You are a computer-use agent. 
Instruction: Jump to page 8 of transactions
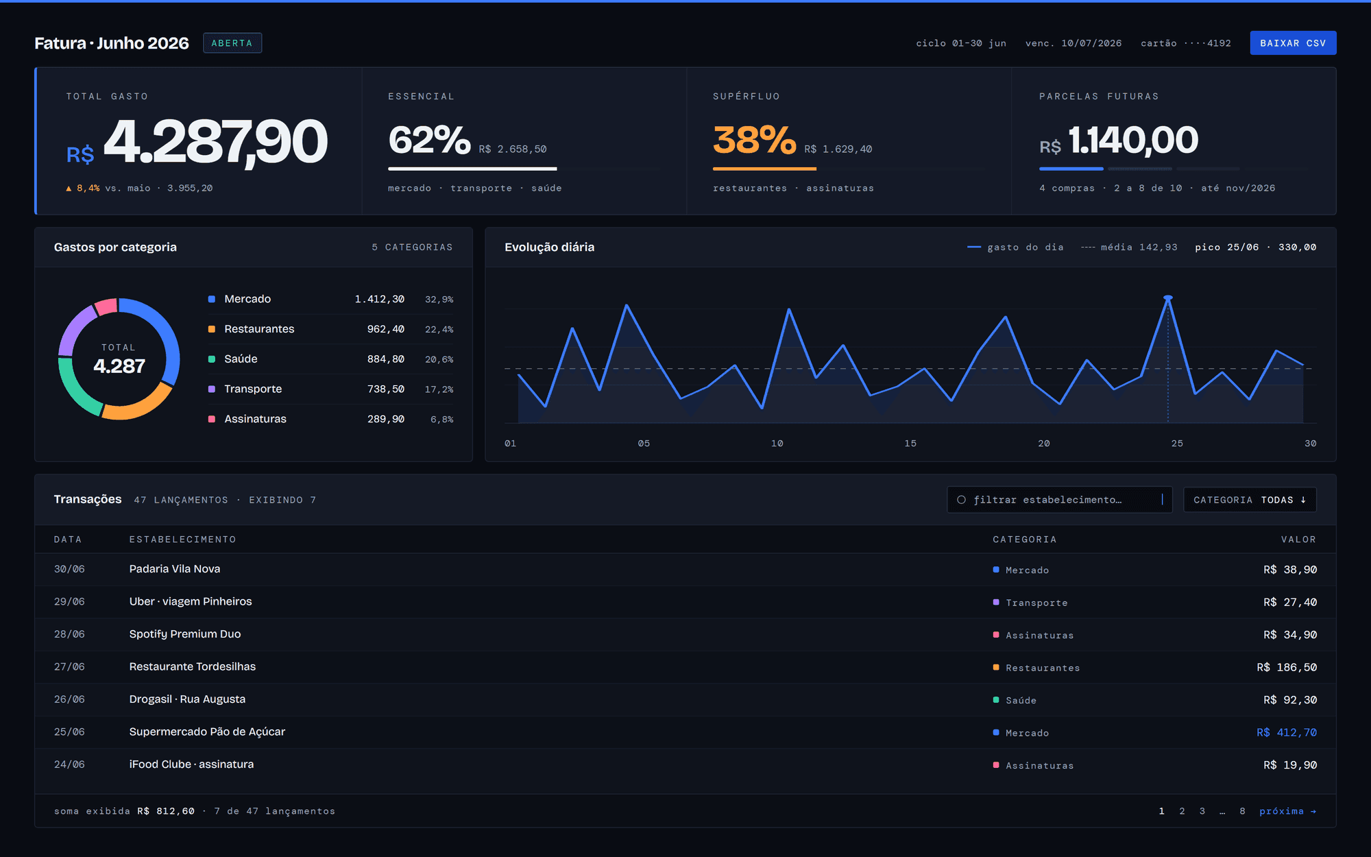[1242, 811]
